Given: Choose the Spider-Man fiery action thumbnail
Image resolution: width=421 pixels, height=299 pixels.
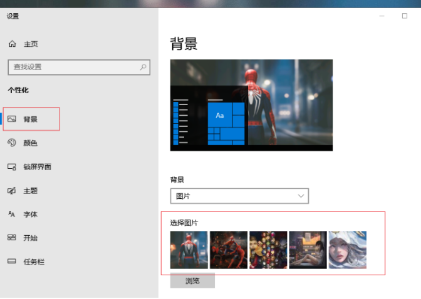Looking at the screenshot, I should 229,250.
